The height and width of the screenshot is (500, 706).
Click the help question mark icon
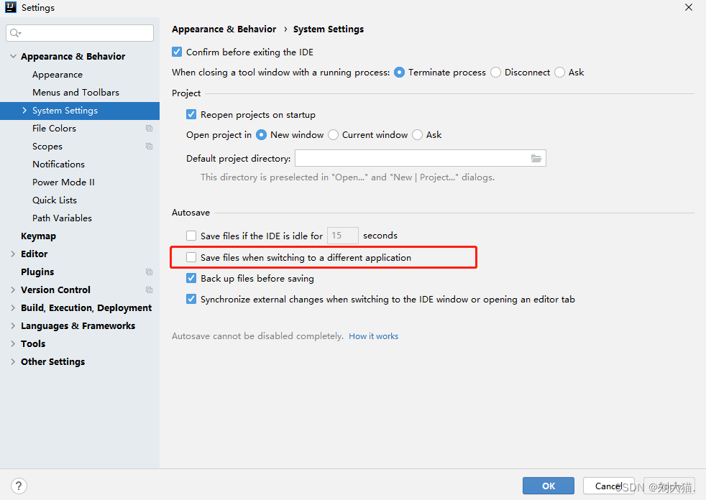click(19, 486)
